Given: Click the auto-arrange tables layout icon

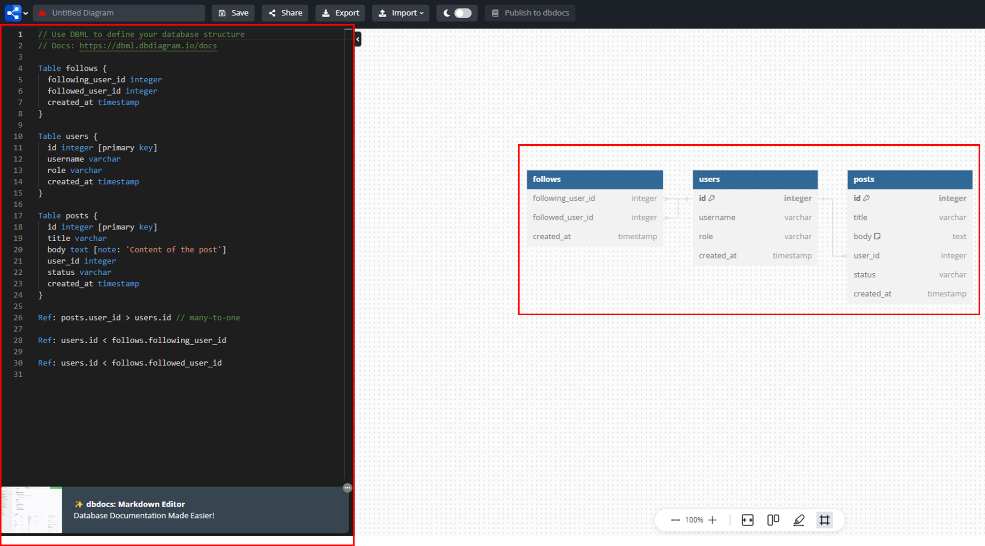Looking at the screenshot, I should [x=773, y=520].
